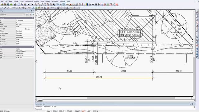The width and height of the screenshot is (199, 112).
Task: Click the pin button of Property panel
Action: click(x=31, y=11)
